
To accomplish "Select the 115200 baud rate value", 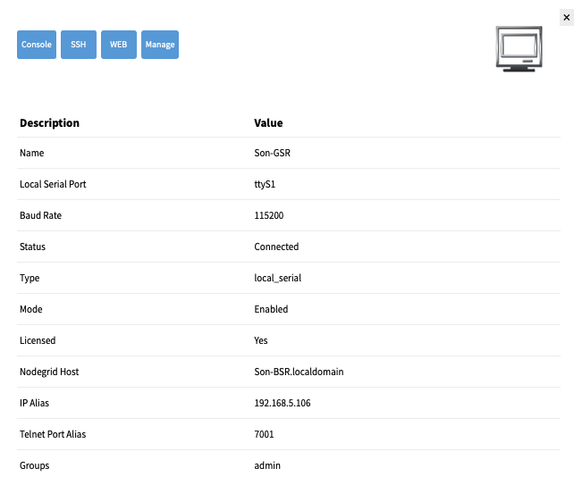I will [269, 215].
